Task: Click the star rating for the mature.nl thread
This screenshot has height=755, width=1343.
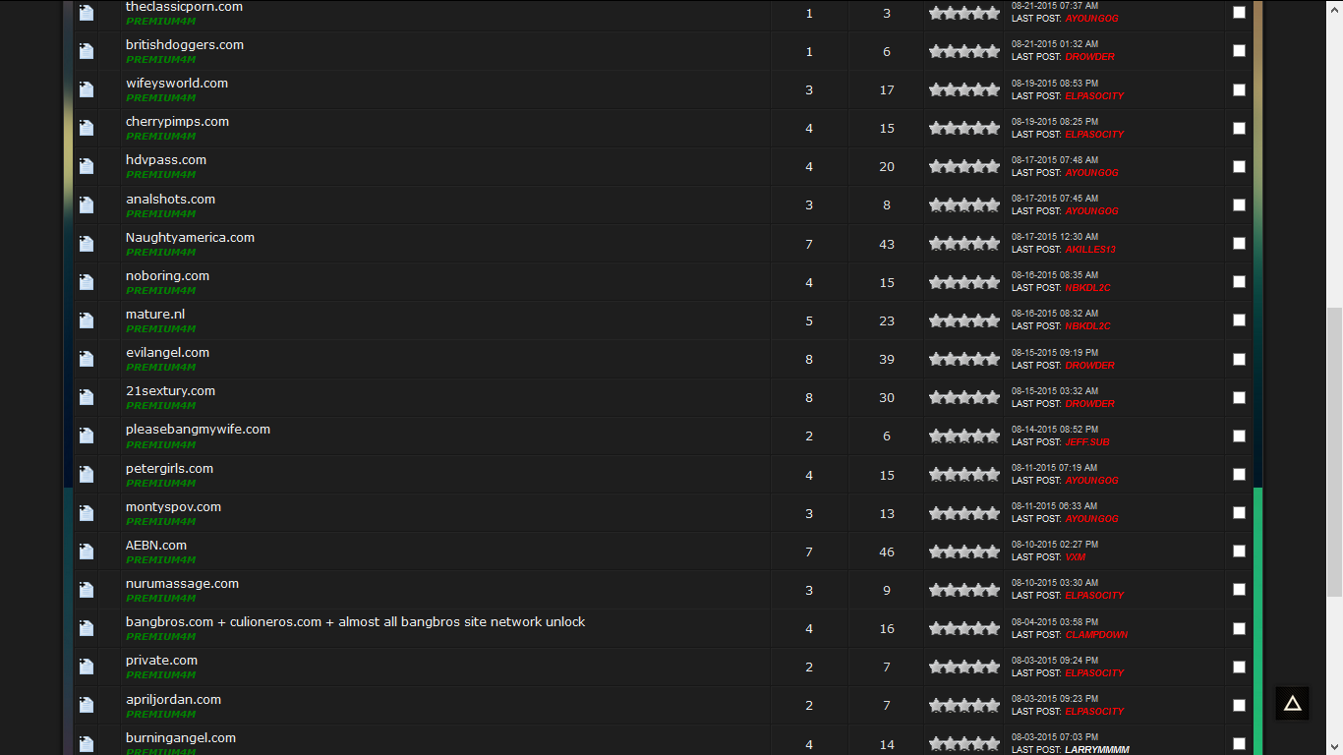Action: tap(964, 320)
